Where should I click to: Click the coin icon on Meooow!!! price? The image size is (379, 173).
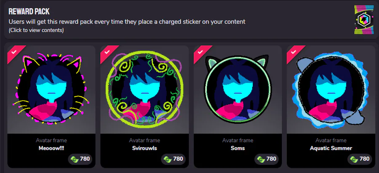[x=74, y=159]
